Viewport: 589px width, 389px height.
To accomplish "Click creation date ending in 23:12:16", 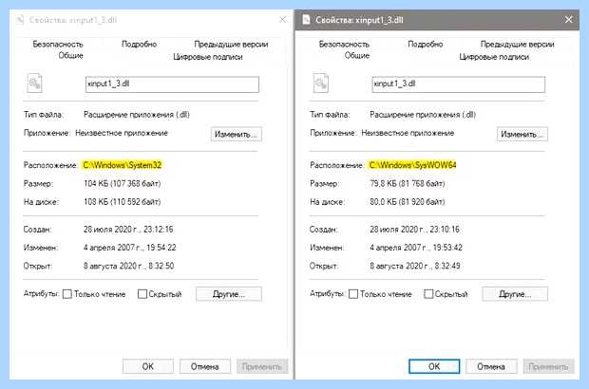I will 128,230.
